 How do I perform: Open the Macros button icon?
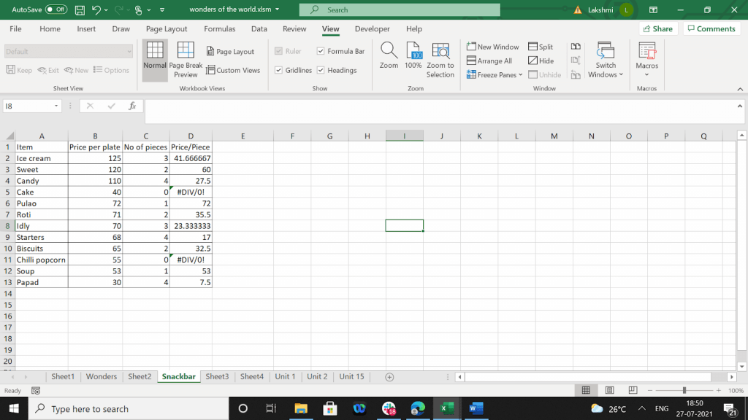(646, 51)
